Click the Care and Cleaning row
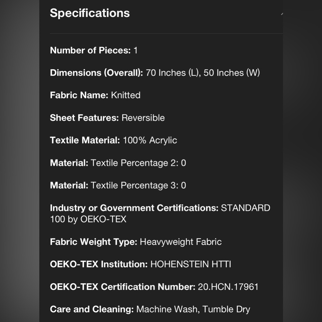Screen dimensions: 322x322 [150, 309]
